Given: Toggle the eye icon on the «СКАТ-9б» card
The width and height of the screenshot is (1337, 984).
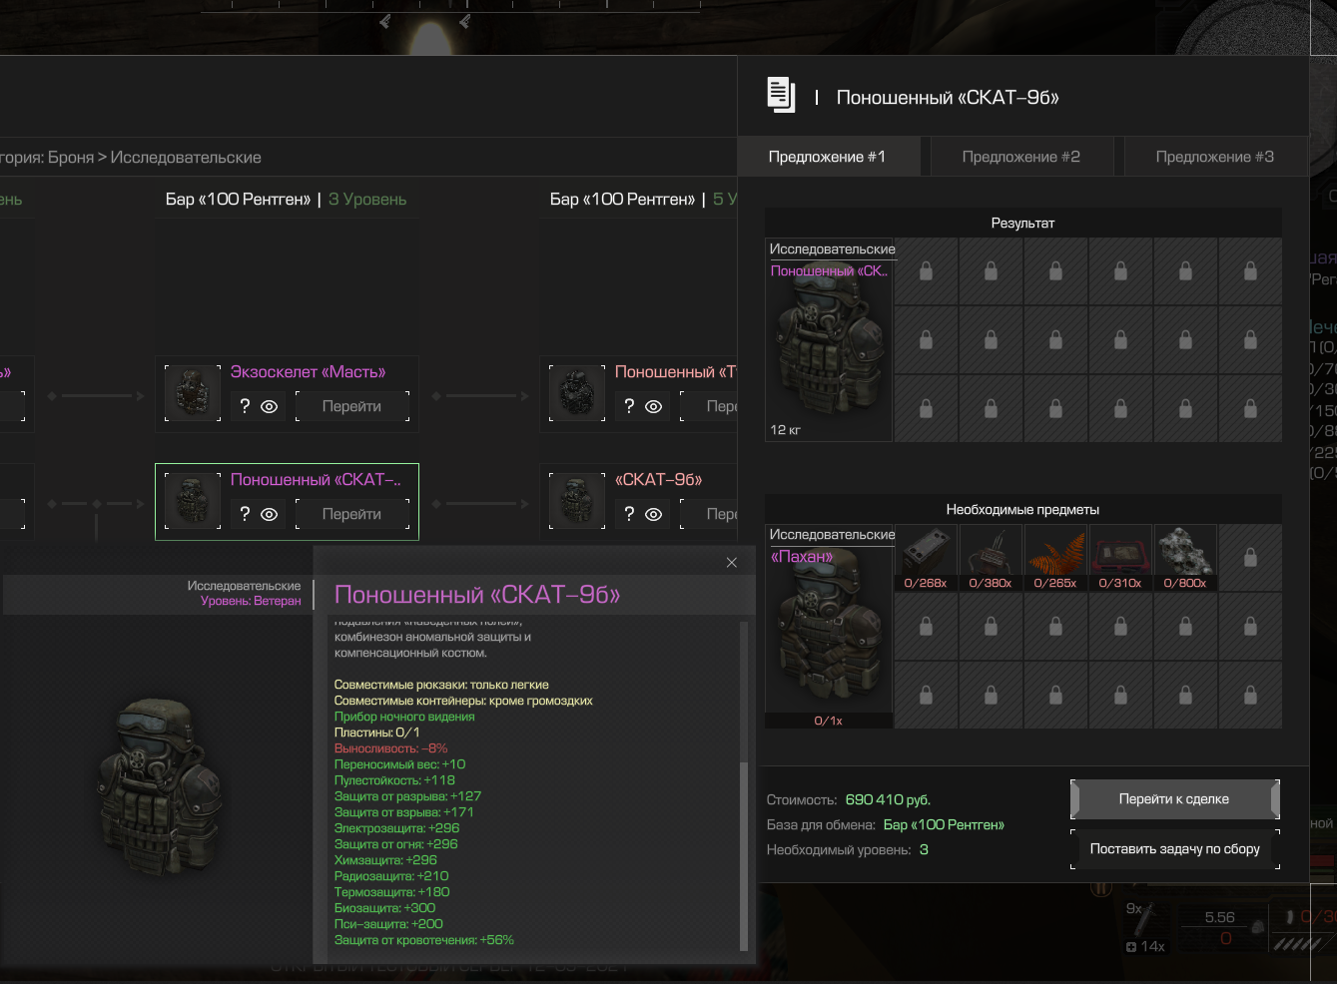Looking at the screenshot, I should tap(653, 515).
